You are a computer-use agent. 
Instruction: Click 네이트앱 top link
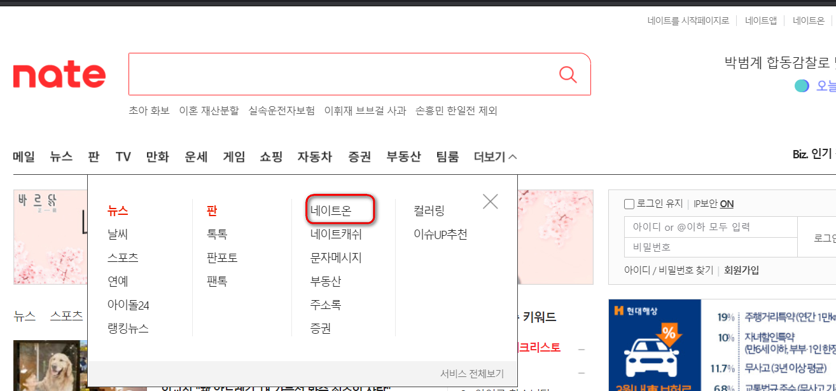point(761,20)
